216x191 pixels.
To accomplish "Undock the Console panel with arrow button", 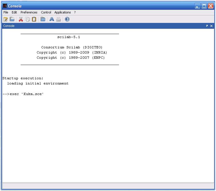I will (207, 26).
